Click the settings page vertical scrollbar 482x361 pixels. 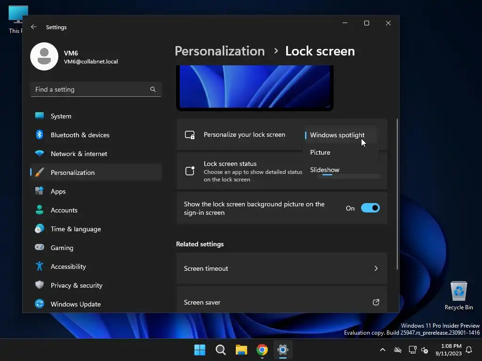[x=397, y=194]
